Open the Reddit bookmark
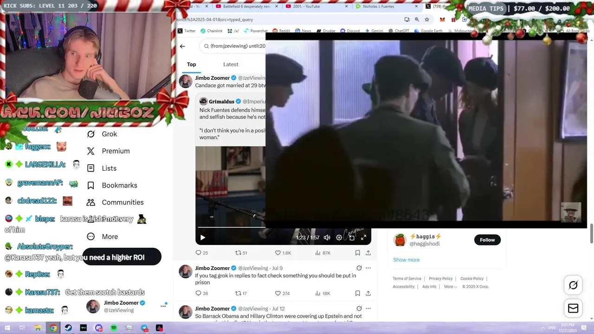Viewport: 594px width, 334px height. click(281, 31)
